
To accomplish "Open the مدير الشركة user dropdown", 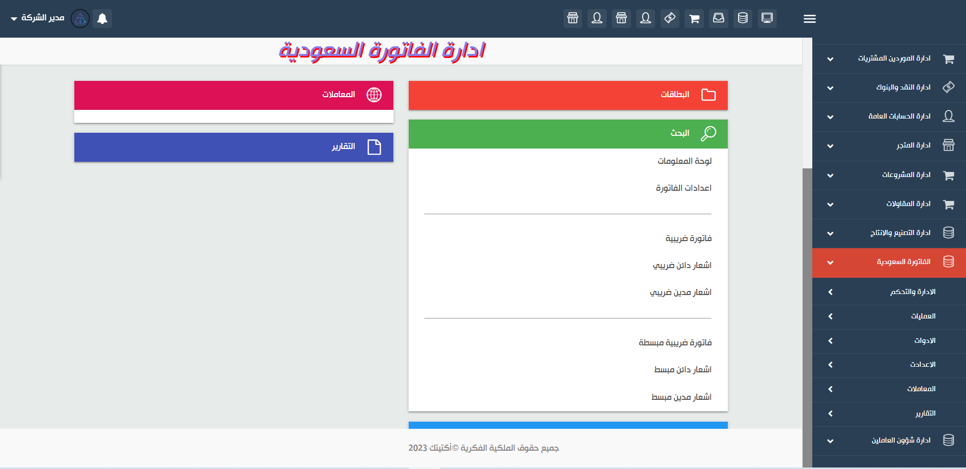I will pos(38,18).
